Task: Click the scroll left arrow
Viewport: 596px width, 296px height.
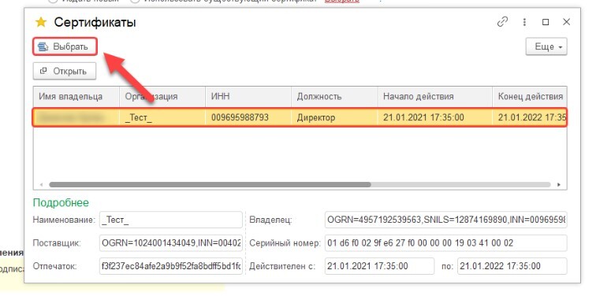Action: pyautogui.click(x=41, y=184)
